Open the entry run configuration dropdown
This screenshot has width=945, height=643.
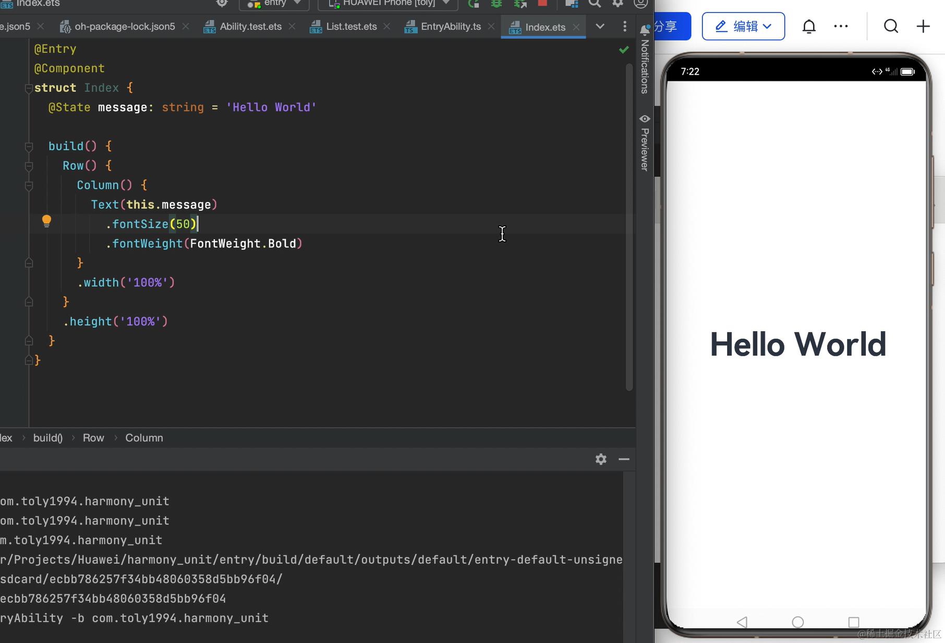click(x=274, y=4)
